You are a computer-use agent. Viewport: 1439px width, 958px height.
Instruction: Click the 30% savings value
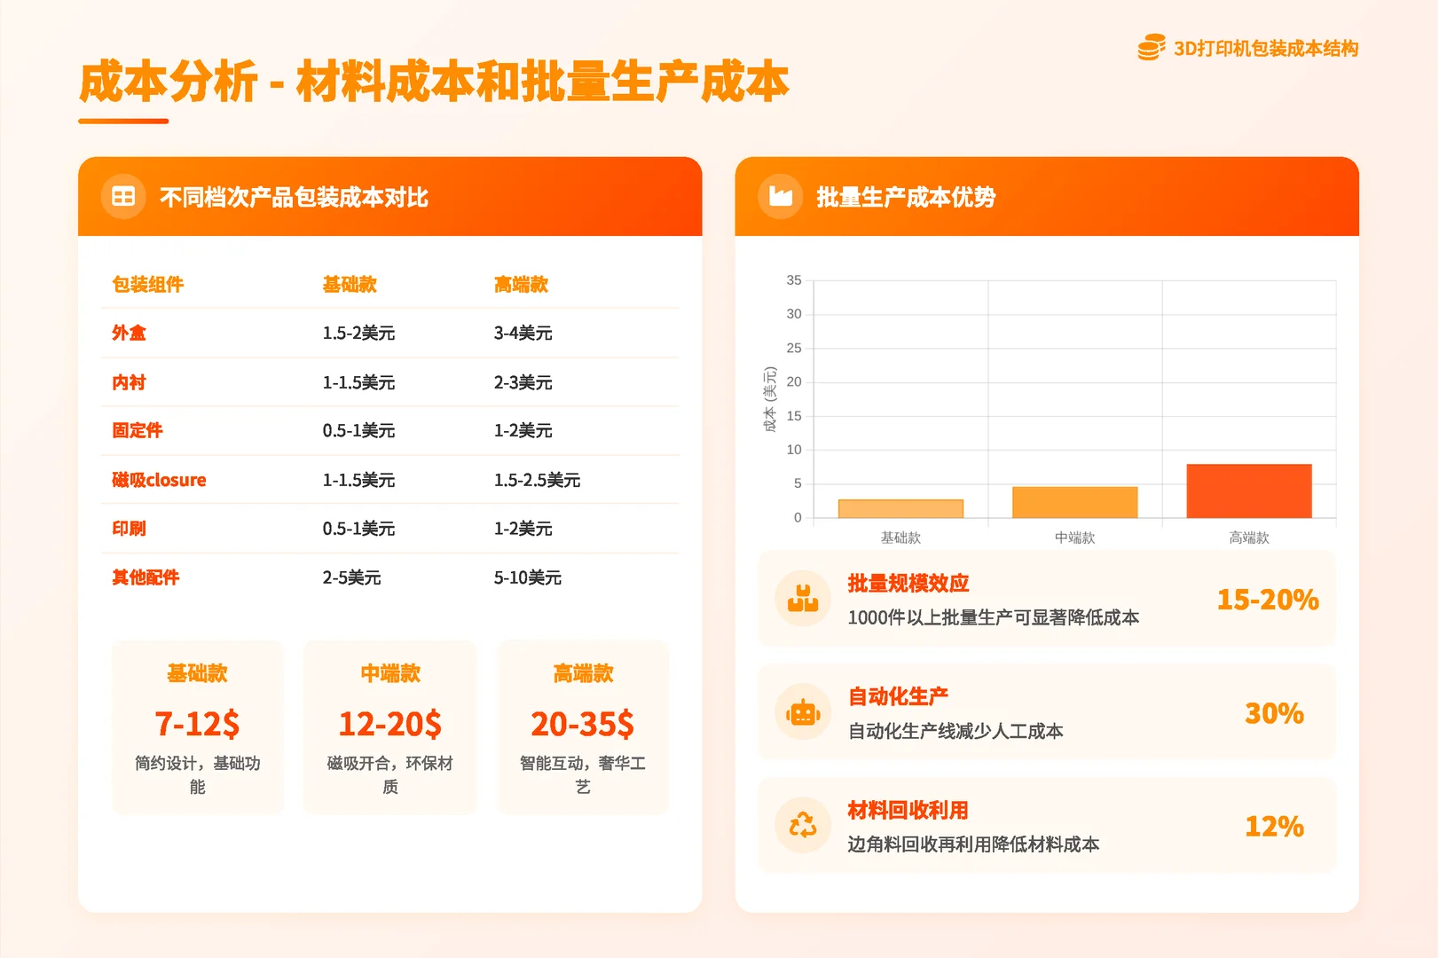click(x=1274, y=713)
